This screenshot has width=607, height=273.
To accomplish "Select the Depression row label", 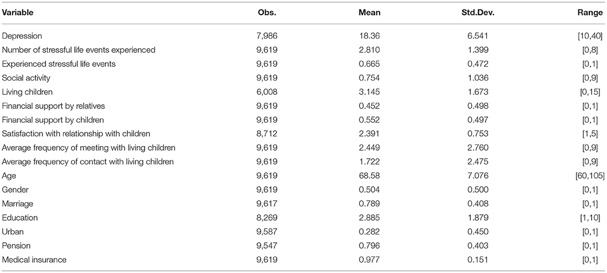I will pos(22,36).
